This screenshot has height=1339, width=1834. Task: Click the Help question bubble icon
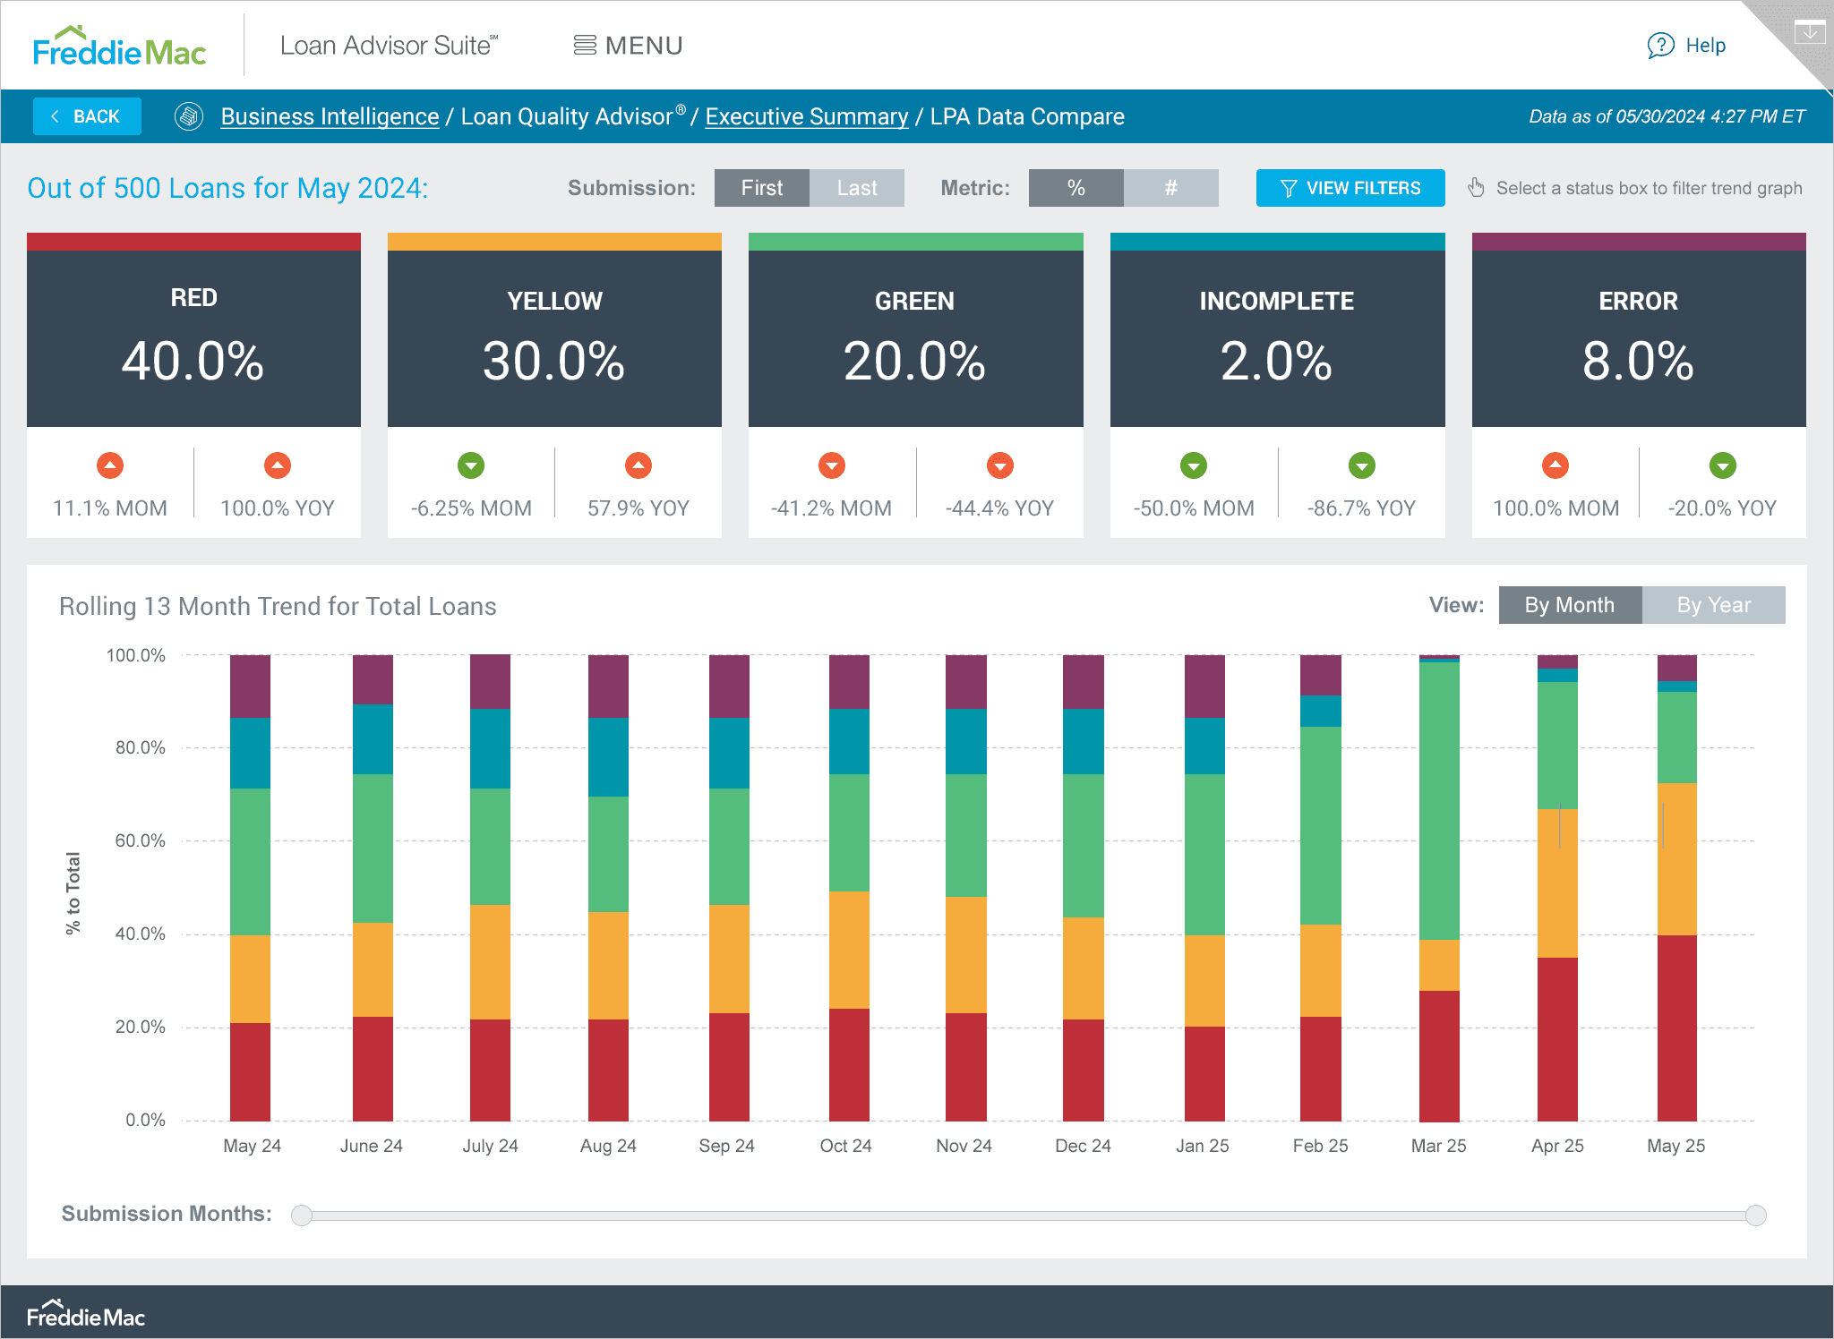tap(1660, 46)
